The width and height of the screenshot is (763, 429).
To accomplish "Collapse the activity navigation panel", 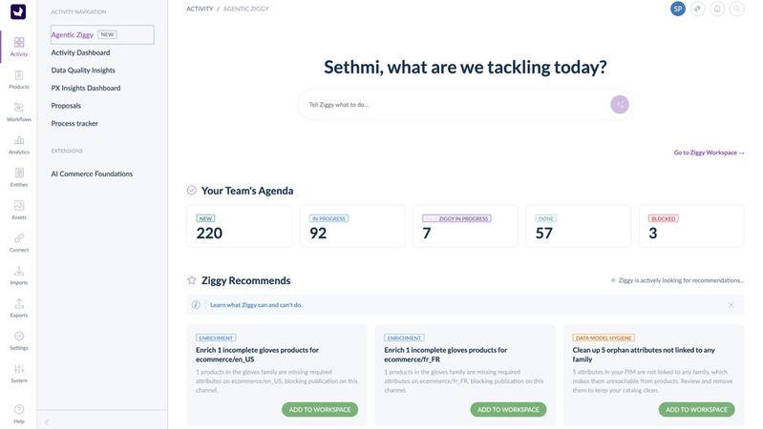I will click(47, 422).
